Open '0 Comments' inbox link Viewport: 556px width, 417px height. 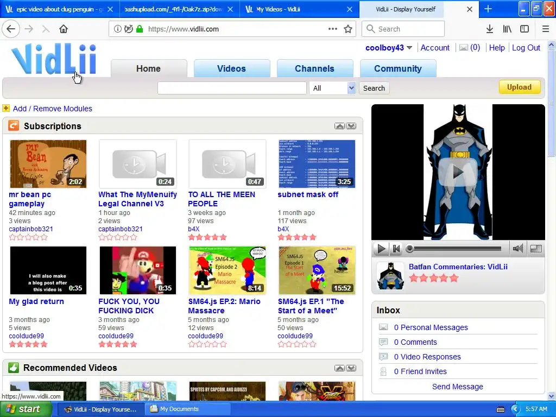click(415, 342)
